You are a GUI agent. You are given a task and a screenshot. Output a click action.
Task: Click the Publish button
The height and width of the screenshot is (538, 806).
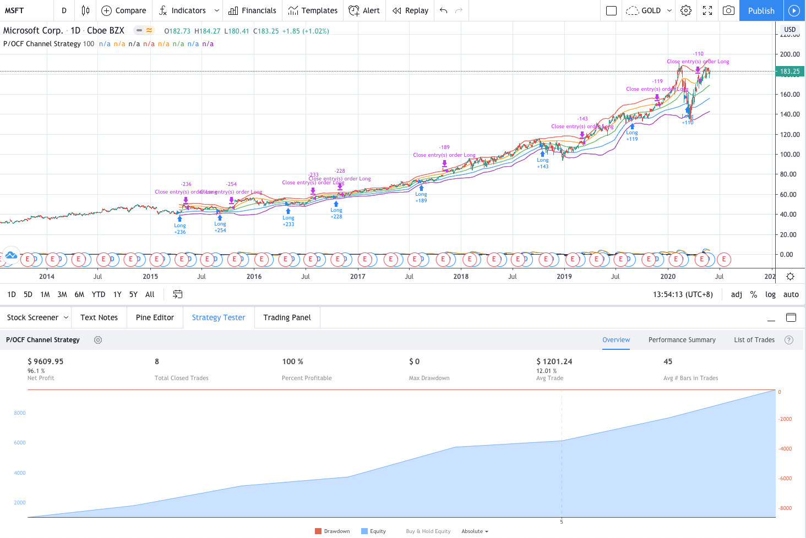click(x=761, y=10)
